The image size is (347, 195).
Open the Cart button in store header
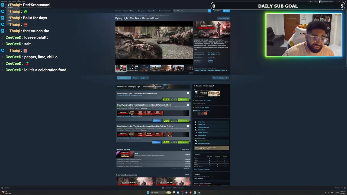[226, 11]
